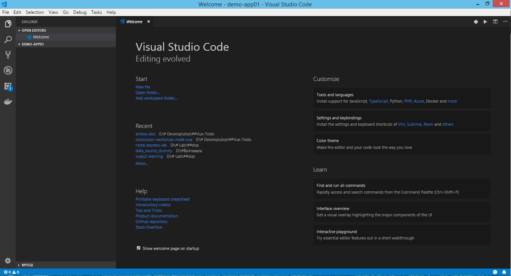
Task: Switch to the Welcome tab
Action: pyautogui.click(x=135, y=21)
